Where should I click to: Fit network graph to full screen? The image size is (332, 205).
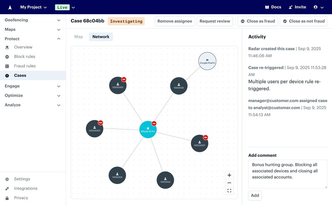[229, 191]
